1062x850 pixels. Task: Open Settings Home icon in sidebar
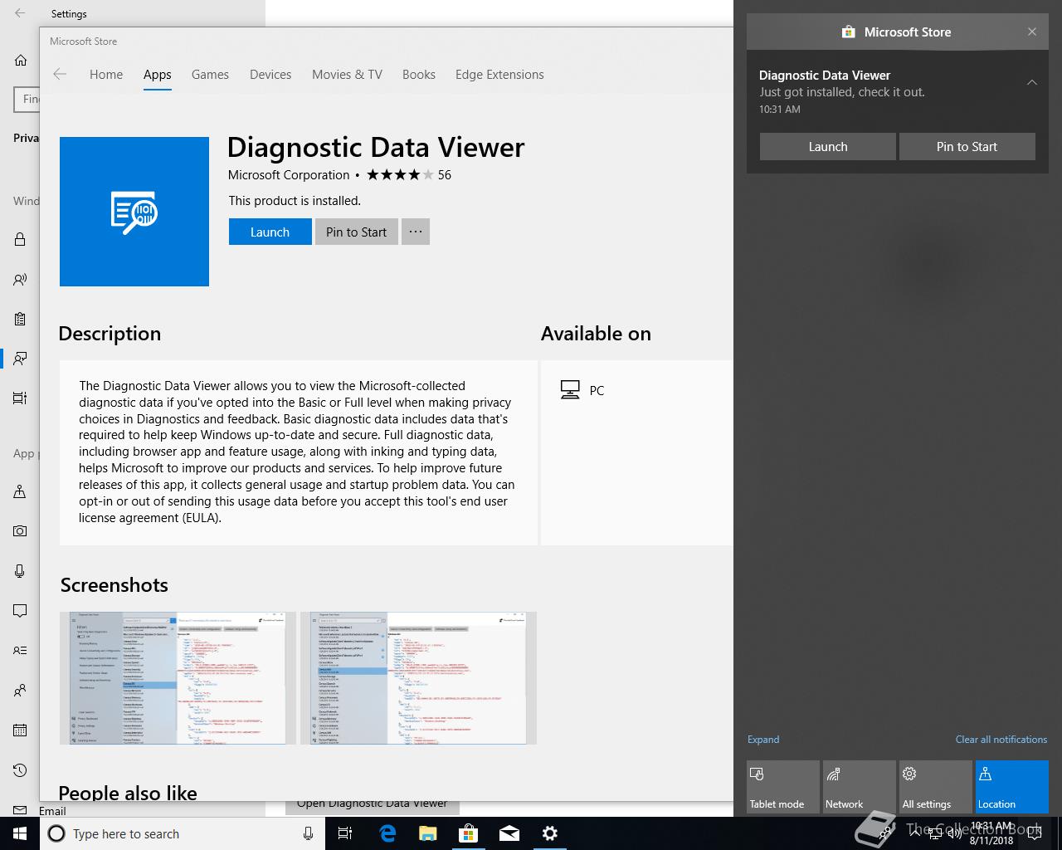click(21, 60)
